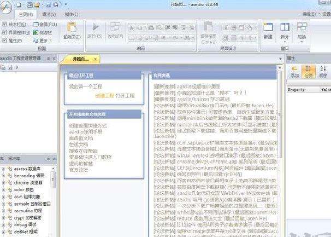Click the 打开工程 link
This screenshot has width=331, height=237.
(125, 96)
